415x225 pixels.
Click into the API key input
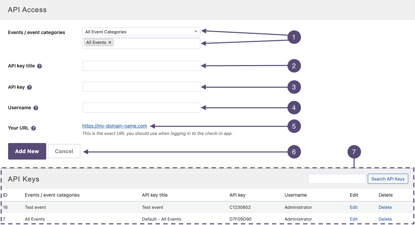(x=141, y=87)
